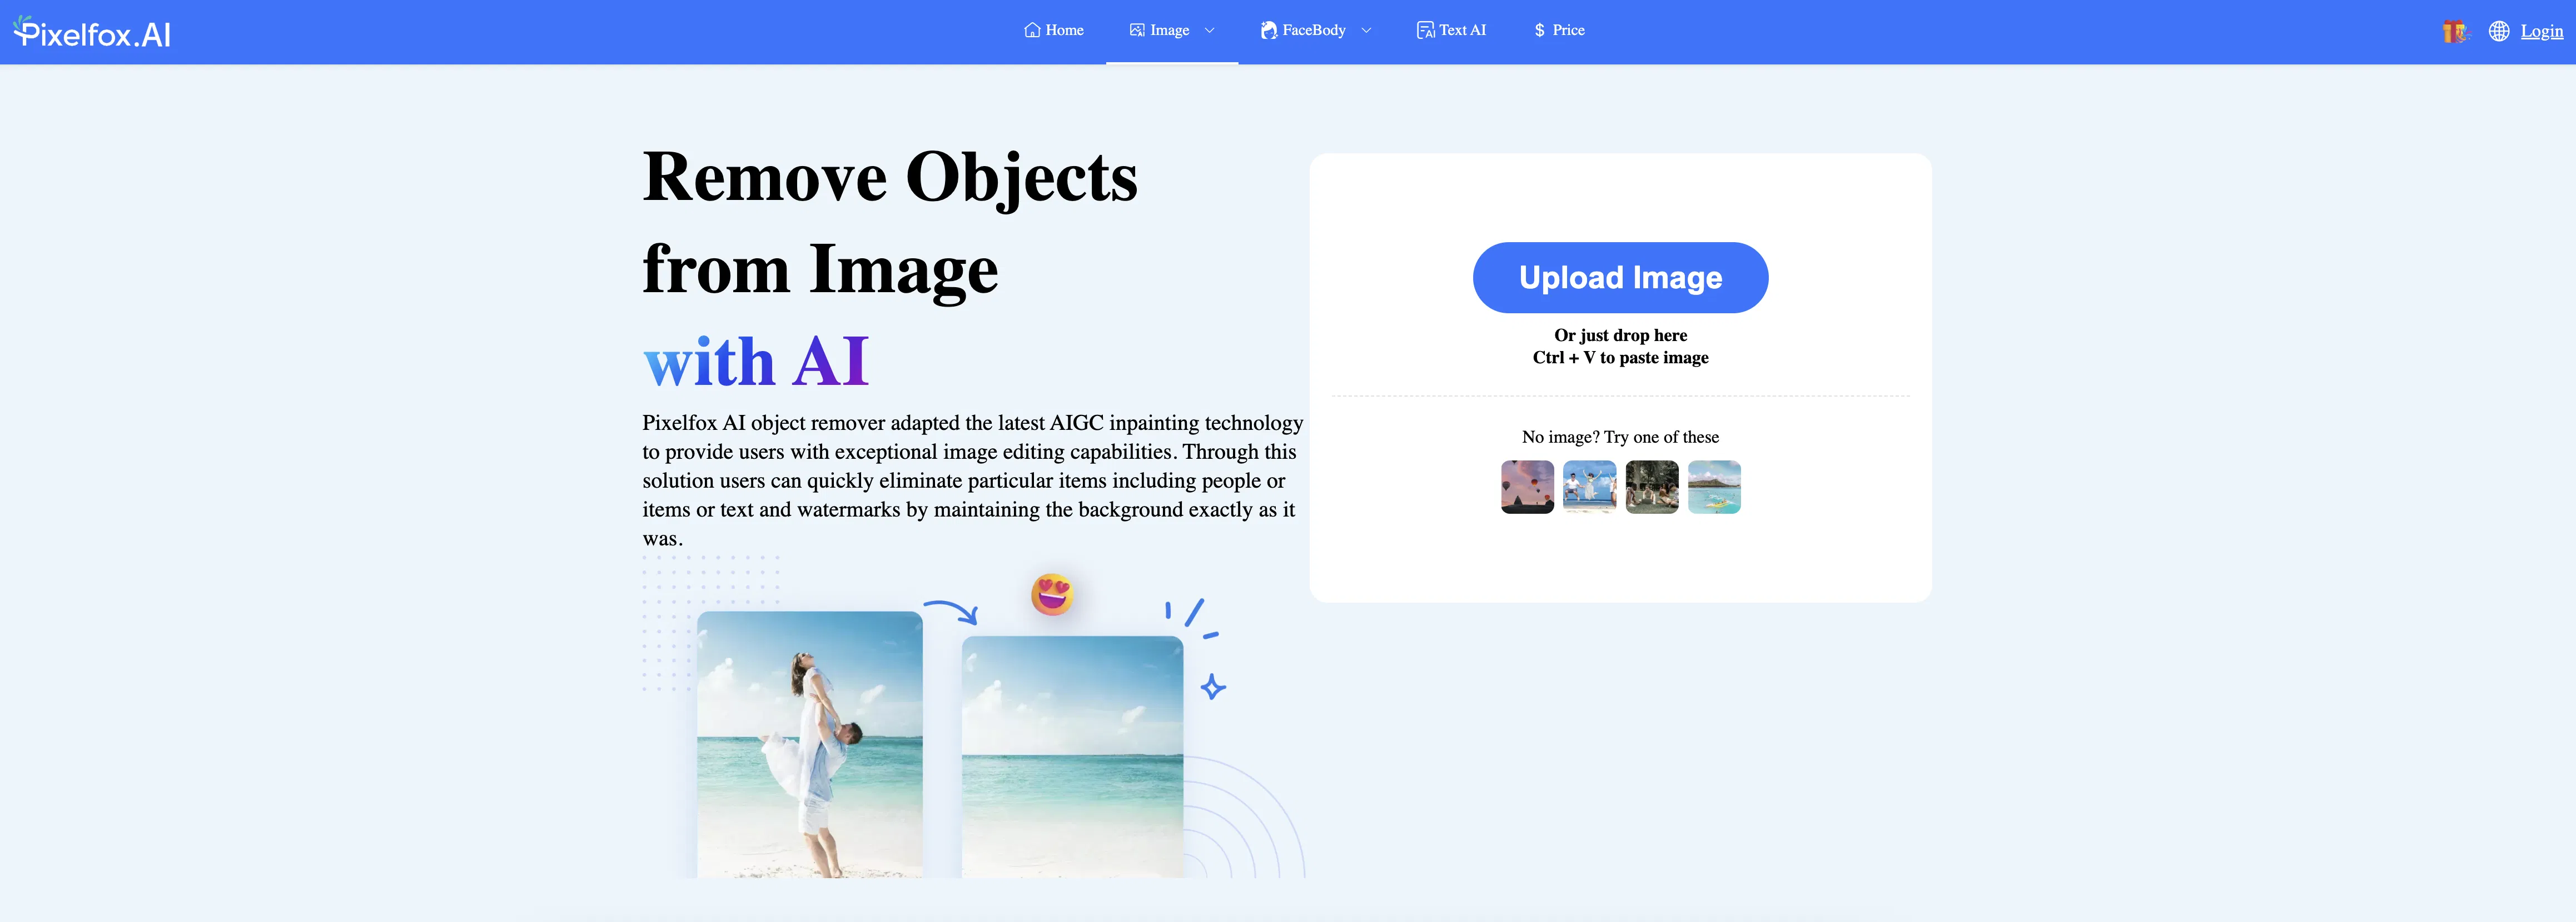Select the hot air balloons sample image
2576x922 pixels.
[1527, 487]
